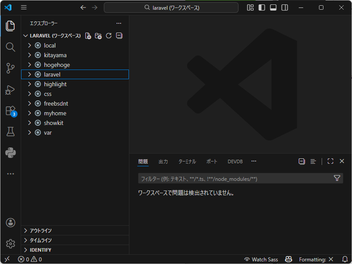
Task: Expand the kitayama folder
Action: coord(55,55)
